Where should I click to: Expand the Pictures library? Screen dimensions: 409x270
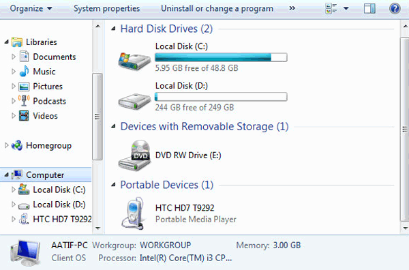tap(14, 86)
